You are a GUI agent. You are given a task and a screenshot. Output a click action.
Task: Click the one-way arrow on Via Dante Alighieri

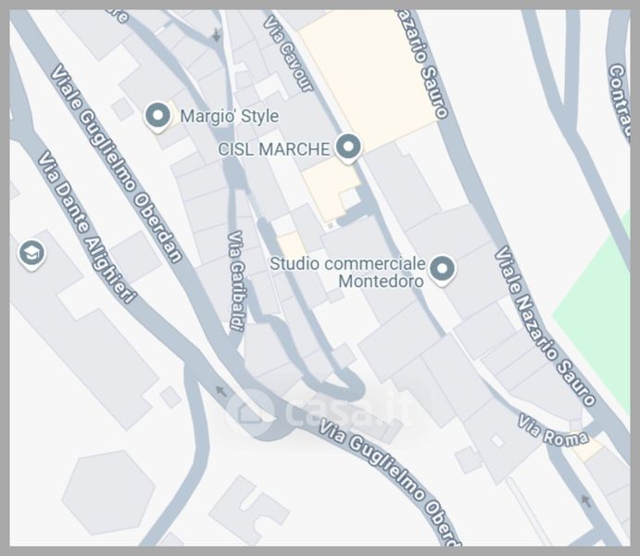point(220,391)
